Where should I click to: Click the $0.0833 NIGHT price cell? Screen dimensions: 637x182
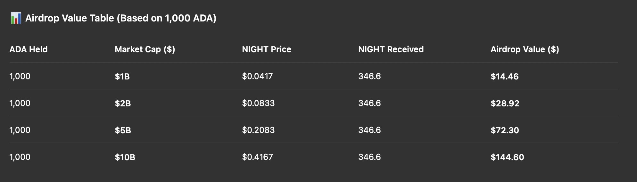[x=258, y=103]
